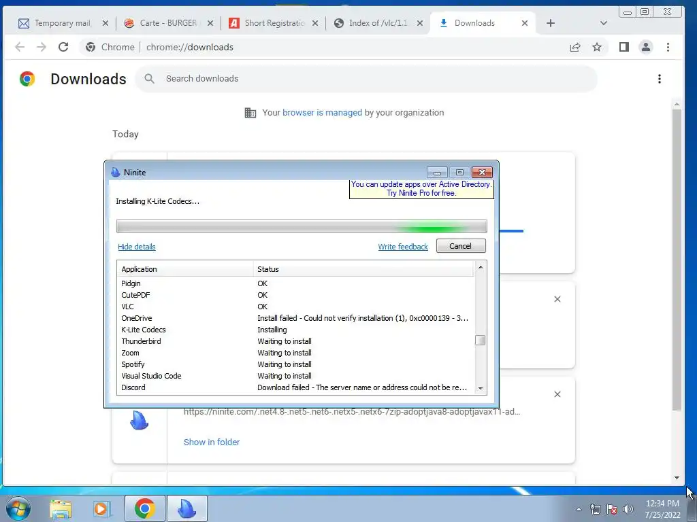The height and width of the screenshot is (522, 697).
Task: Remove the upper download entry with X
Action: click(557, 299)
